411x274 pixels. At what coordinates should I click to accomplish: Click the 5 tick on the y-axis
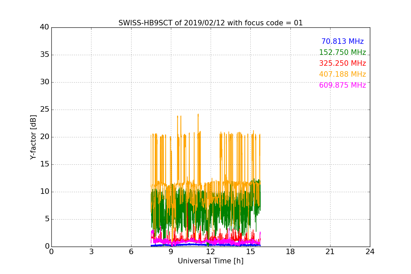tap(47, 219)
